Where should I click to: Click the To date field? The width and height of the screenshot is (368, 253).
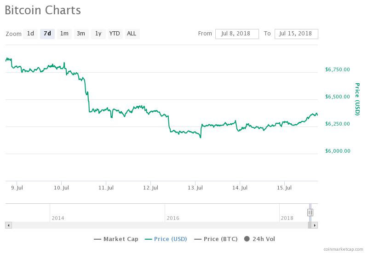[296, 34]
